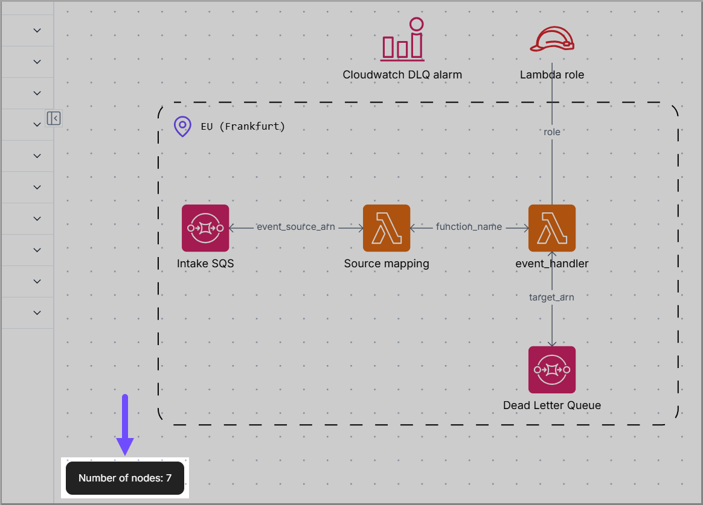Viewport: 703px width, 505px height.
Task: Expand the topmost chevron in the sidebar
Action: [37, 30]
